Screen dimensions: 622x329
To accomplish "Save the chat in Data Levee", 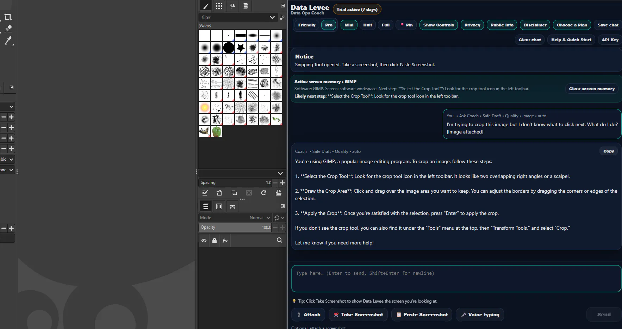I will coord(608,25).
